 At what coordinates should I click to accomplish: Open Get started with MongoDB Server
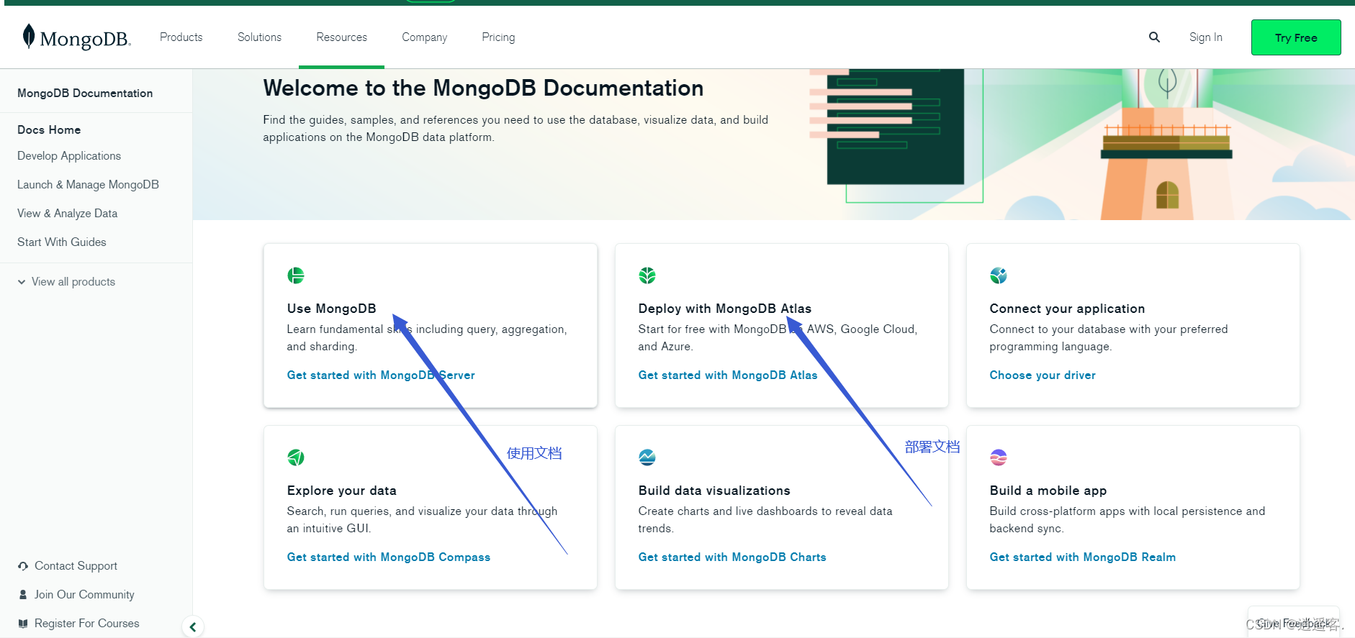(x=381, y=375)
